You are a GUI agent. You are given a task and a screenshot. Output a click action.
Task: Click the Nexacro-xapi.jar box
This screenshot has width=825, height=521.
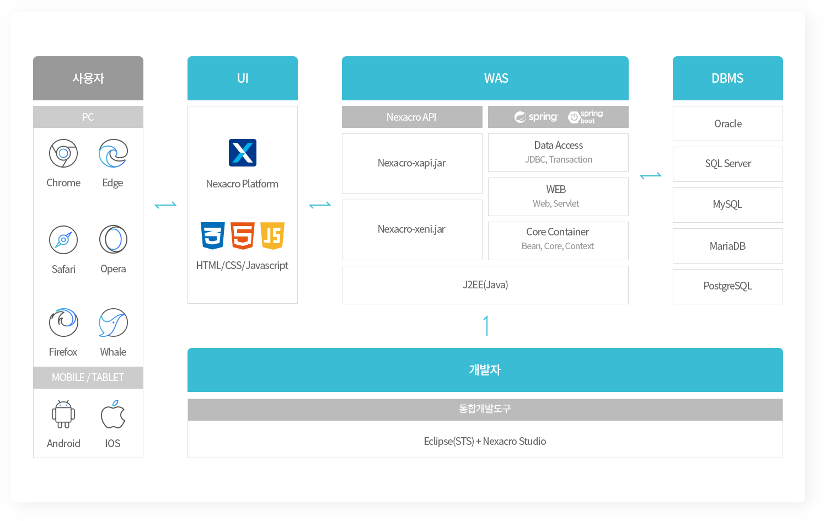tap(412, 163)
